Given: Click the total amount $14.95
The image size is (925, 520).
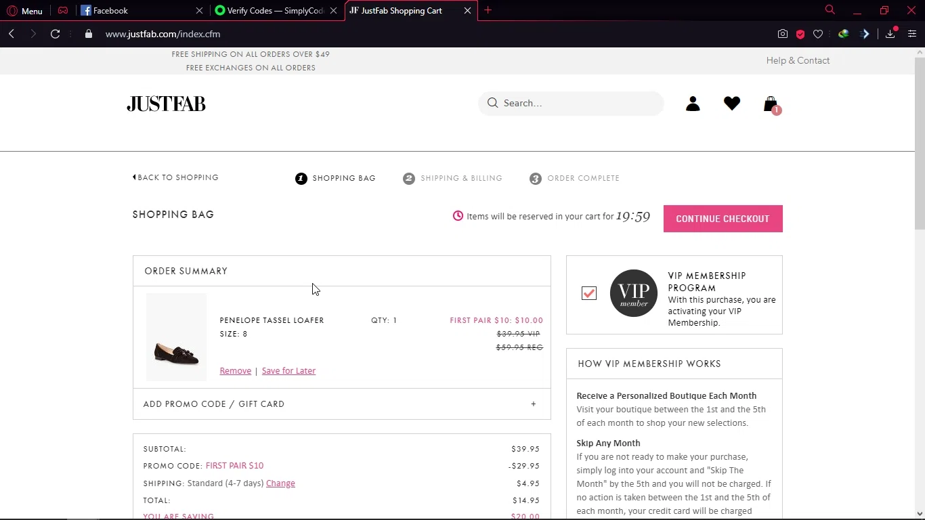Looking at the screenshot, I should (526, 500).
